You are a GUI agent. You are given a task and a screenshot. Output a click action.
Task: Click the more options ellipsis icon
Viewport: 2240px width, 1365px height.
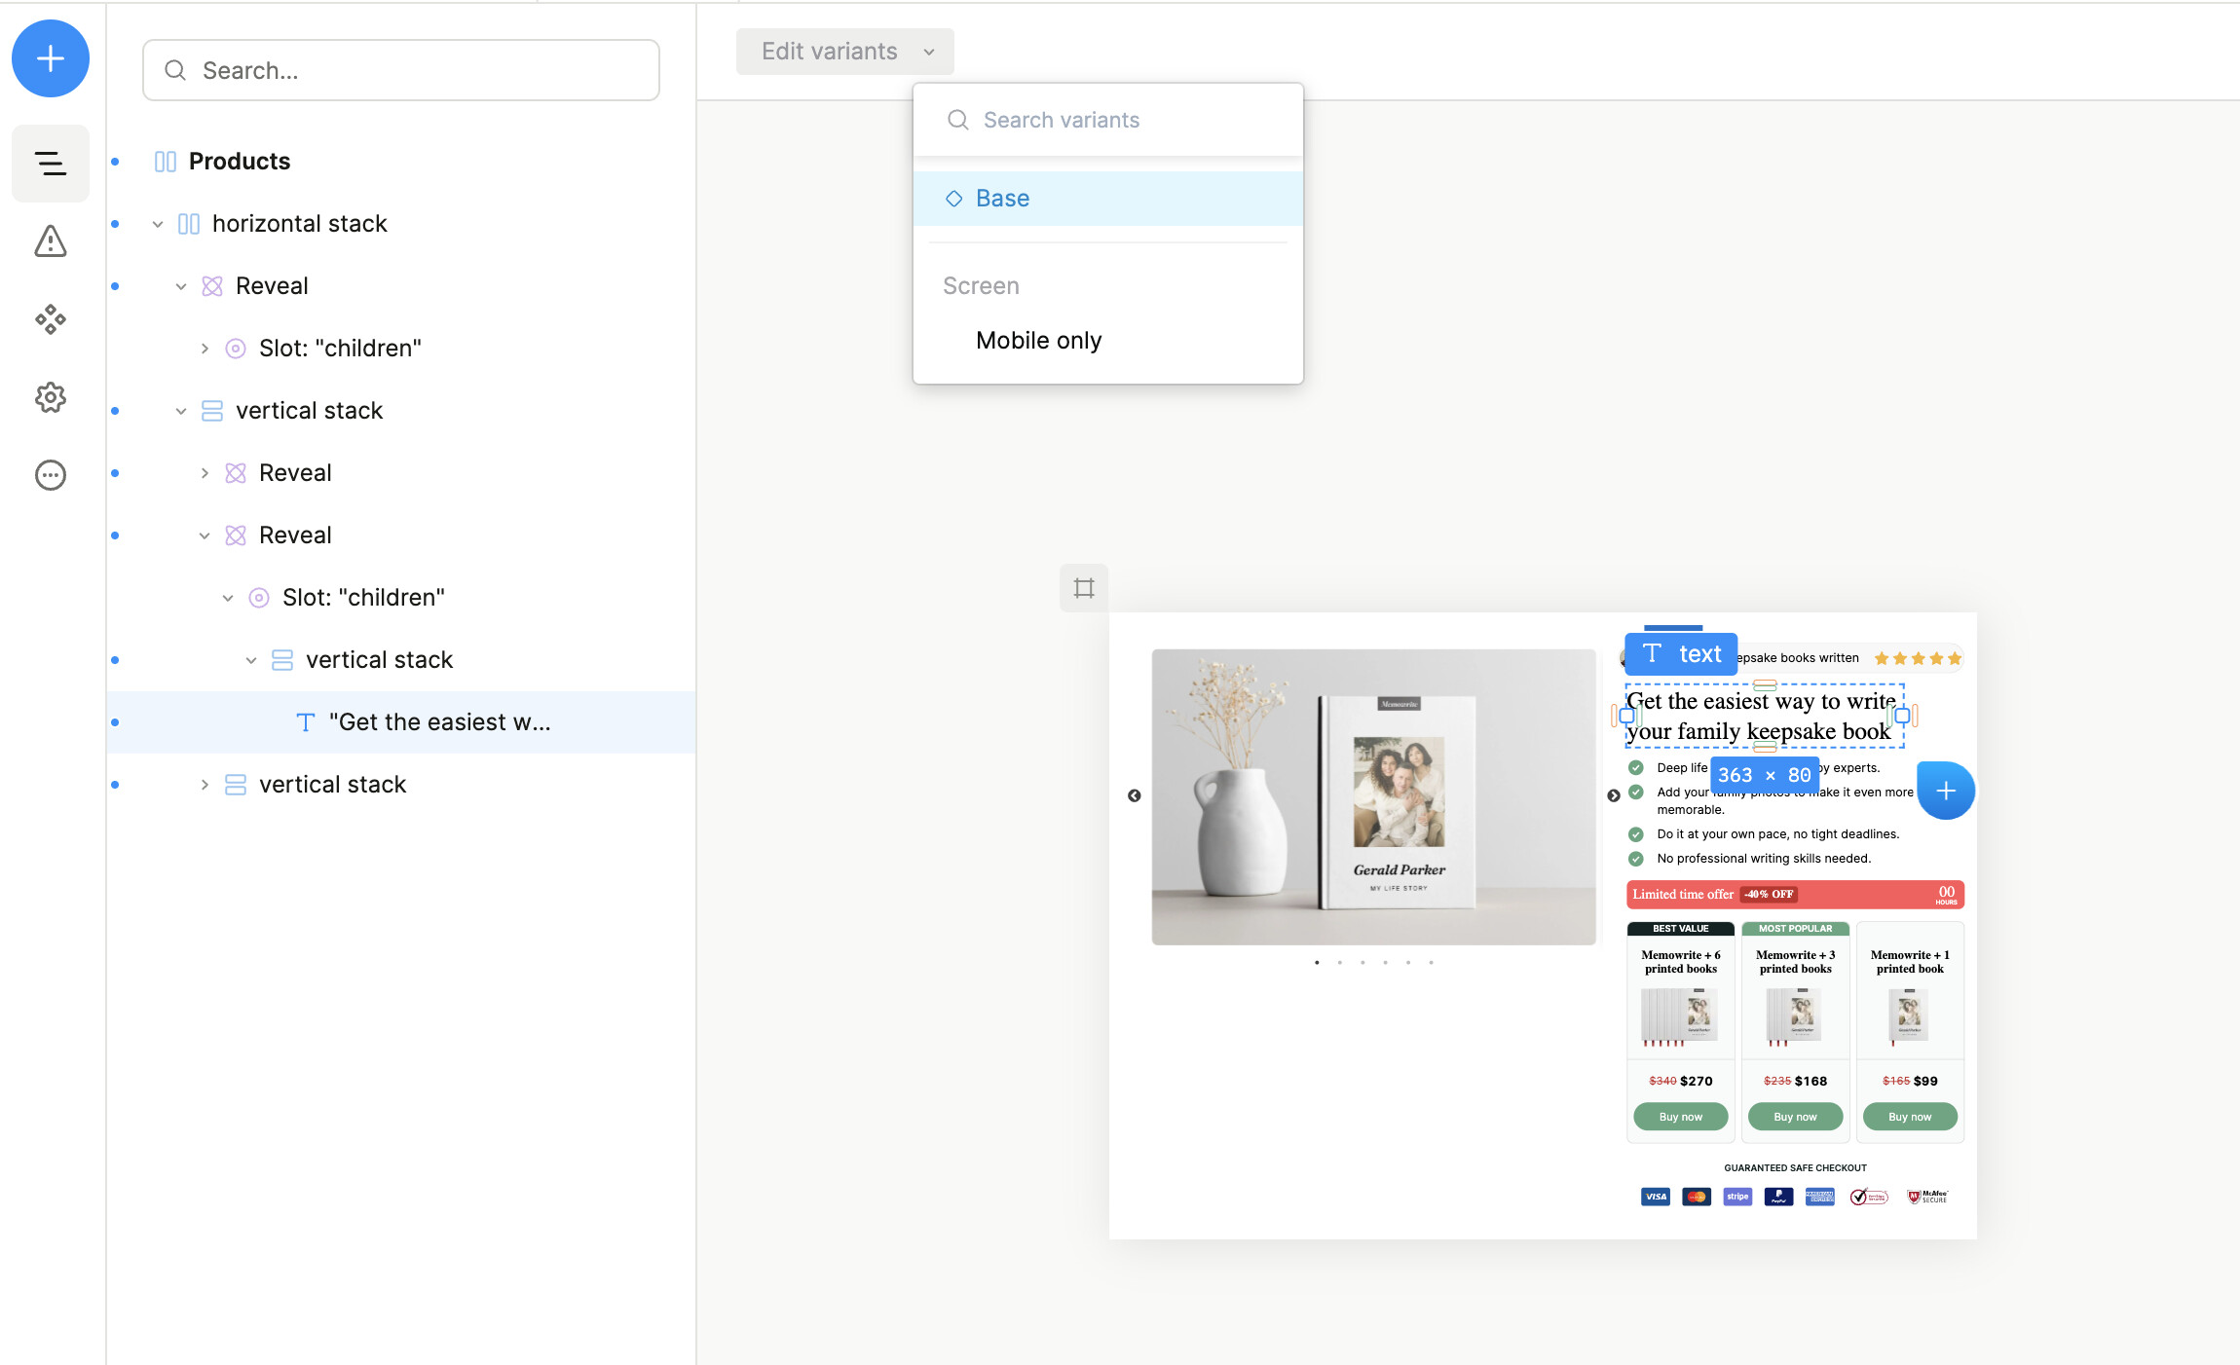point(51,475)
